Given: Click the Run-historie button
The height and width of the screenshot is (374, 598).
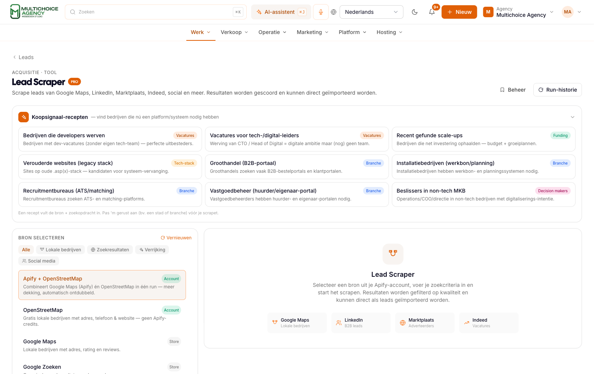Looking at the screenshot, I should (x=557, y=90).
